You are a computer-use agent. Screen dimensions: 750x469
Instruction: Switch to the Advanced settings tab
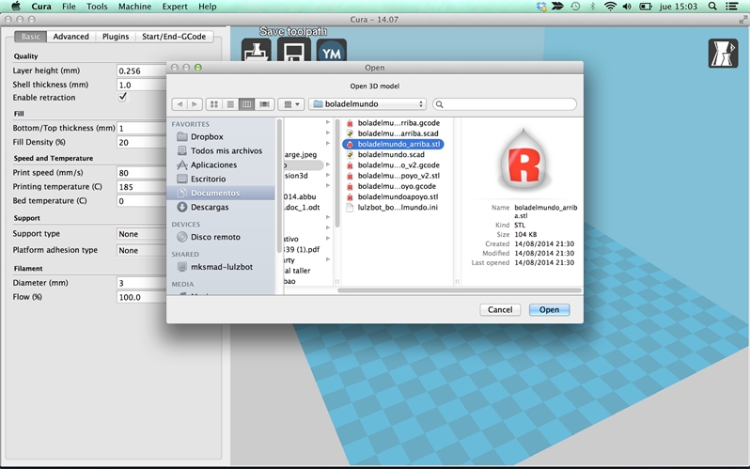click(70, 37)
